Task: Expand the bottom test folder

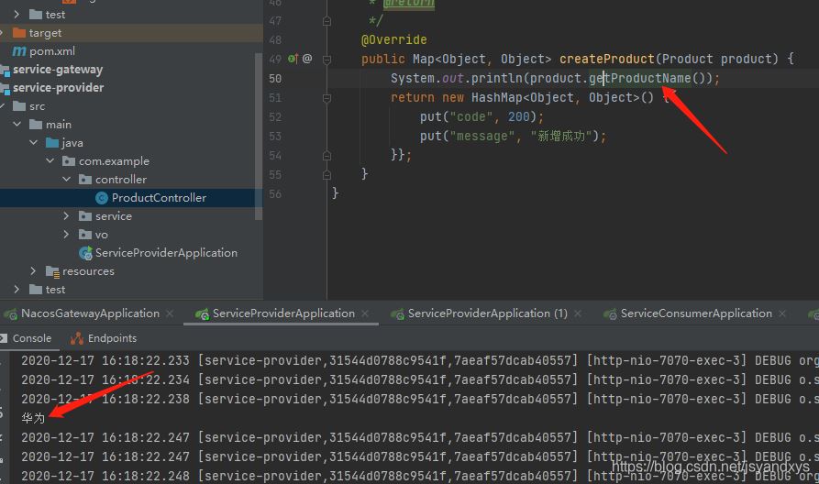Action: pyautogui.click(x=17, y=289)
